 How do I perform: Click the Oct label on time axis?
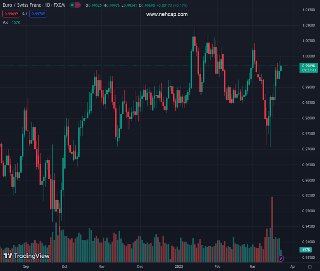click(x=64, y=266)
